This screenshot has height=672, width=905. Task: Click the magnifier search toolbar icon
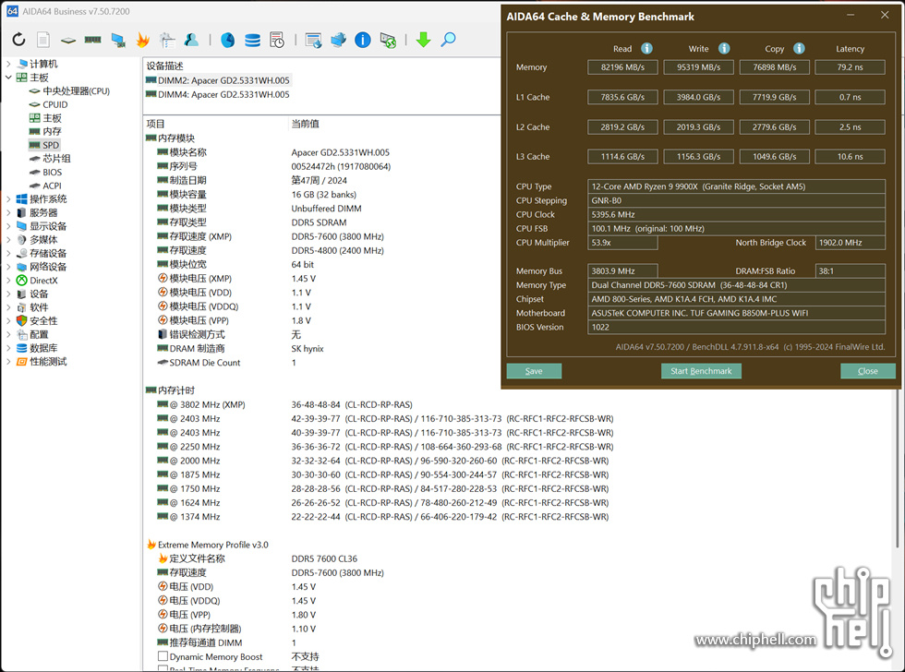[x=449, y=40]
